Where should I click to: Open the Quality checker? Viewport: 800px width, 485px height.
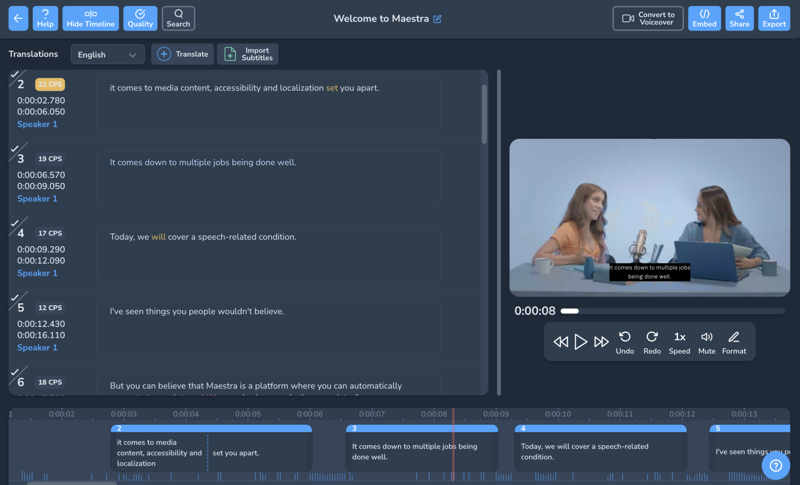pyautogui.click(x=140, y=18)
